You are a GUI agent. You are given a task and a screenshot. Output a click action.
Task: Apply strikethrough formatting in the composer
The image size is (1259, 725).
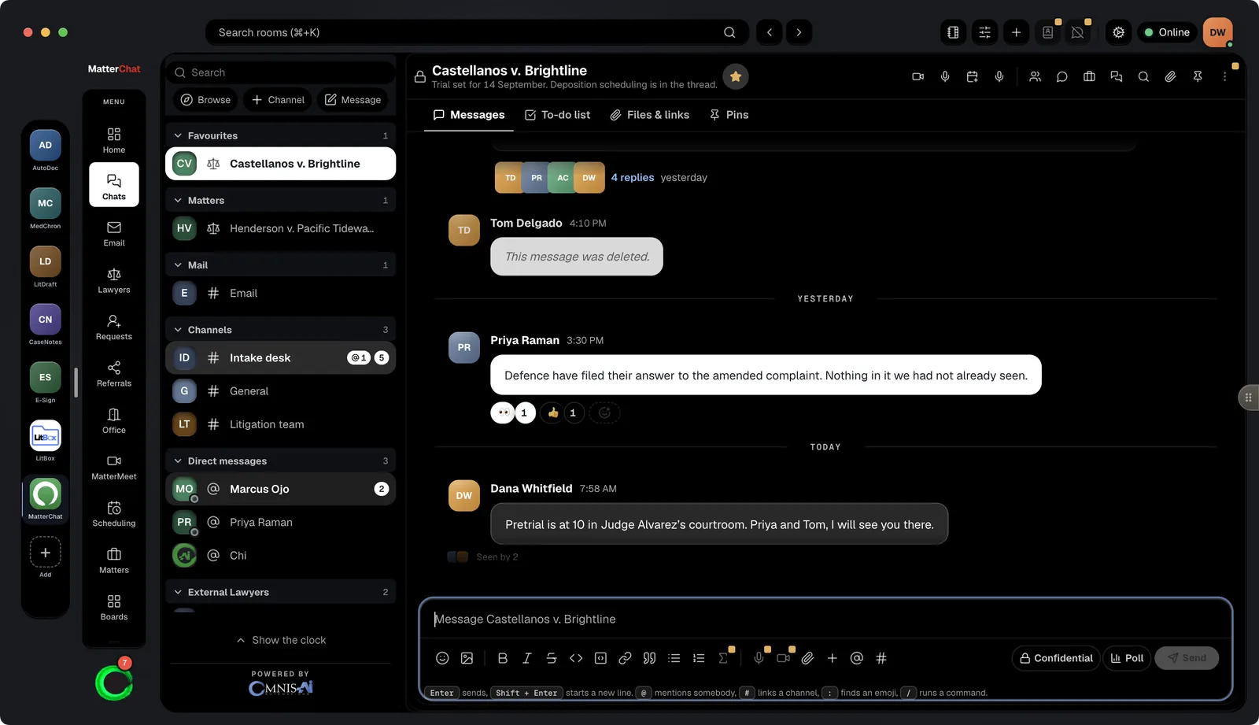coord(551,658)
